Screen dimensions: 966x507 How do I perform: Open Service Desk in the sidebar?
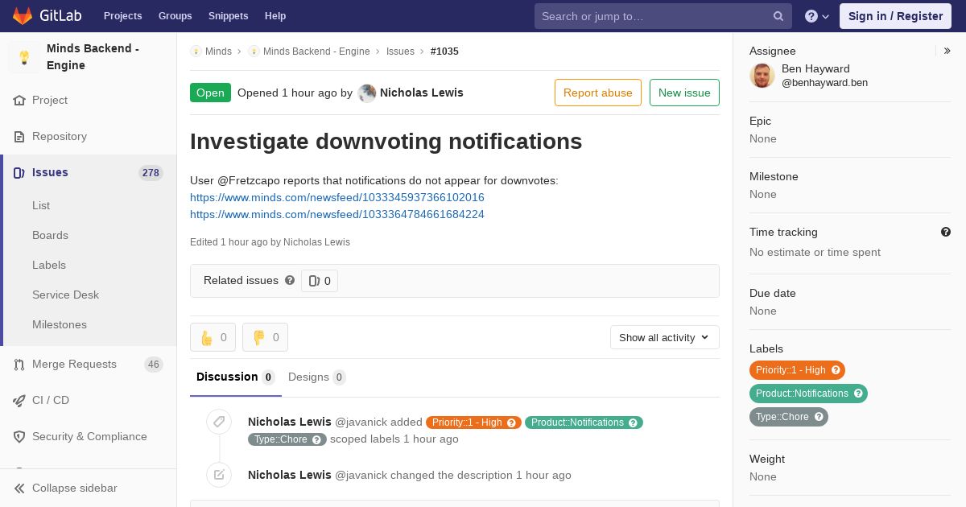coord(65,295)
